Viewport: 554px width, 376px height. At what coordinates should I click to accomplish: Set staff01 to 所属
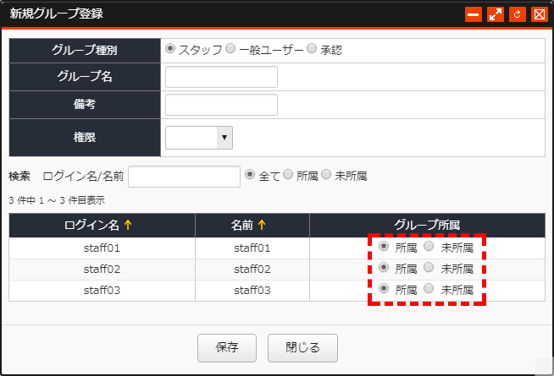pos(384,246)
